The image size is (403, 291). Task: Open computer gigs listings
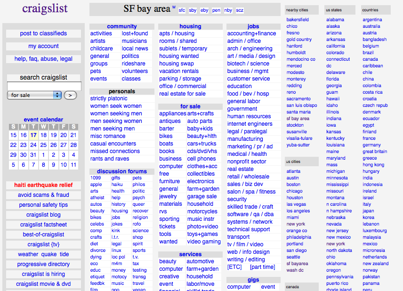pos(239,287)
